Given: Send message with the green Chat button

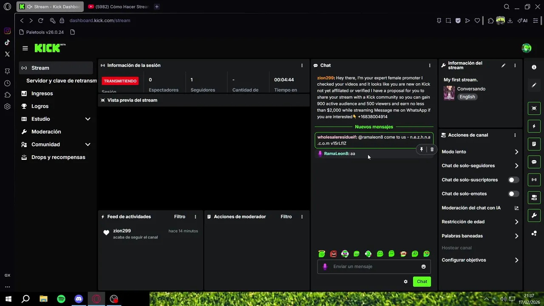Looking at the screenshot, I should click(x=422, y=282).
